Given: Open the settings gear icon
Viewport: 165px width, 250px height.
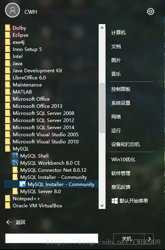Looking at the screenshot, I should [150, 11].
